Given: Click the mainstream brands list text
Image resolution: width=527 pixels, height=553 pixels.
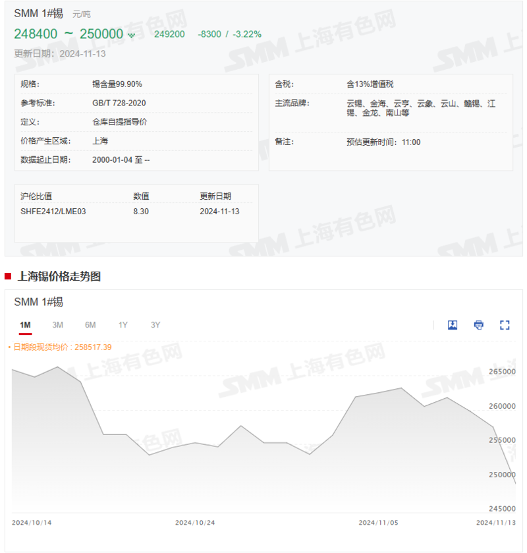Looking at the screenshot, I should [421, 108].
